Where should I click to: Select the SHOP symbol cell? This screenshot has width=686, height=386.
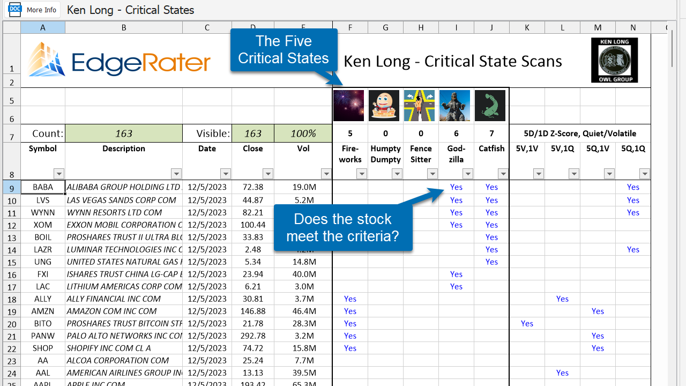coord(43,348)
